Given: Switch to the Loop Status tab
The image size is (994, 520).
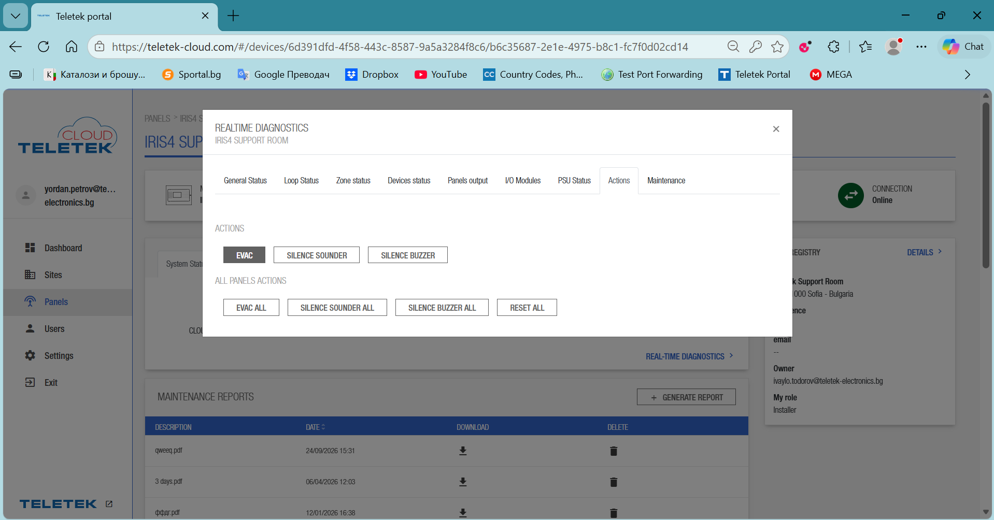Looking at the screenshot, I should tap(301, 181).
